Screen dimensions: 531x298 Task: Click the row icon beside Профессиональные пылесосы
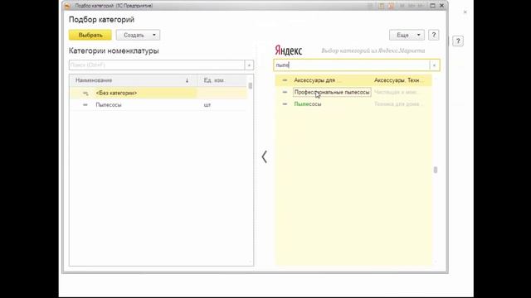[285, 92]
